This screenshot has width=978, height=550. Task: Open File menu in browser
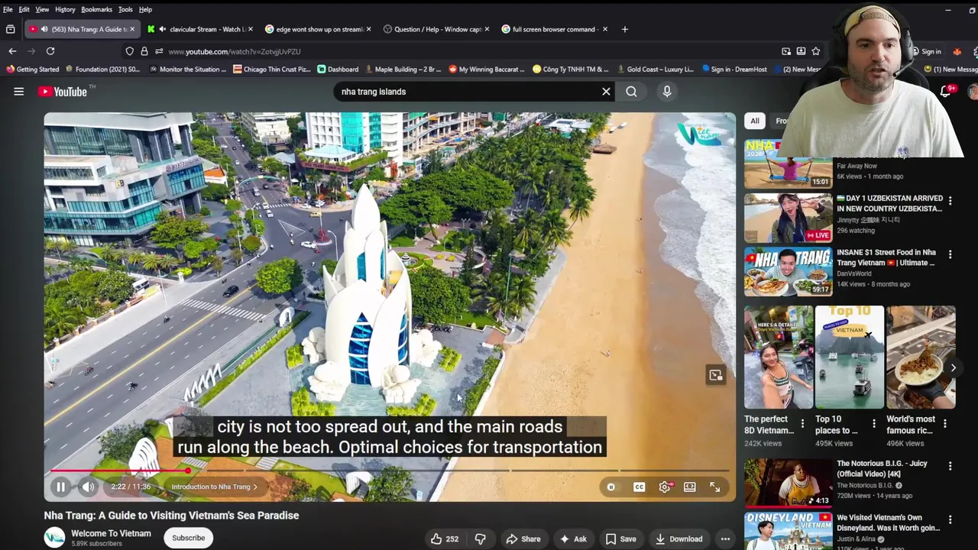(8, 9)
